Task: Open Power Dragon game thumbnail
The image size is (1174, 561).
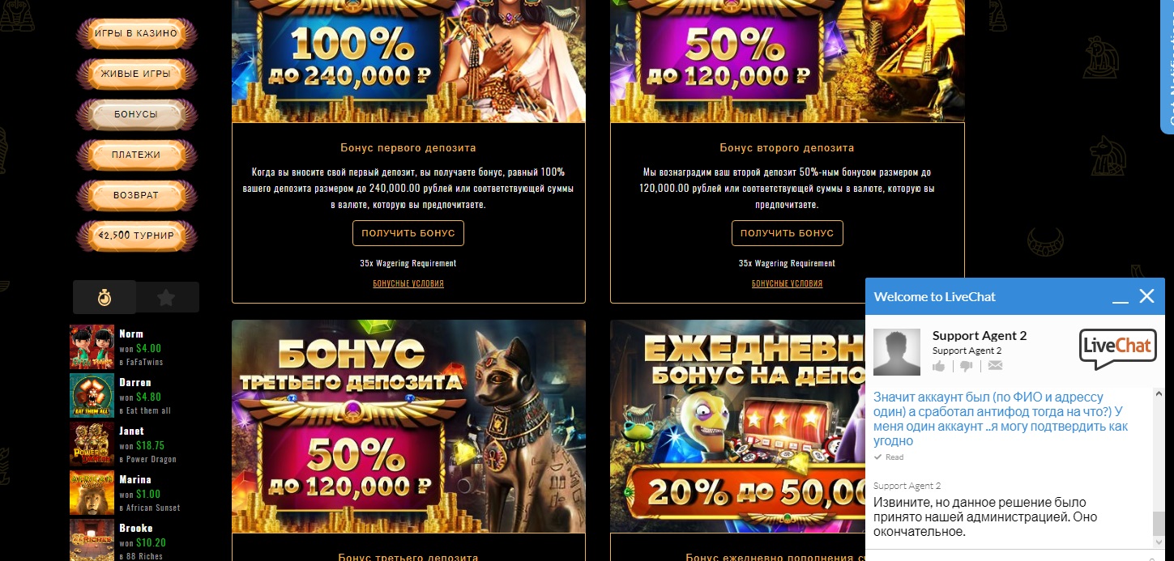Action: pos(92,444)
